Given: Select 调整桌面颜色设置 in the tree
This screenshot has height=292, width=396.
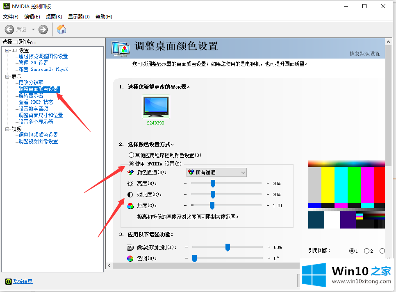Looking at the screenshot, I should coord(39,89).
